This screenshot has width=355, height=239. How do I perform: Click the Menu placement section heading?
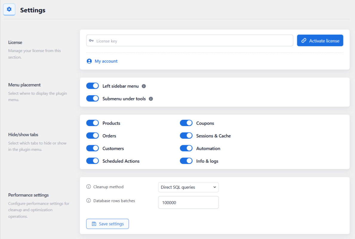pyautogui.click(x=24, y=85)
